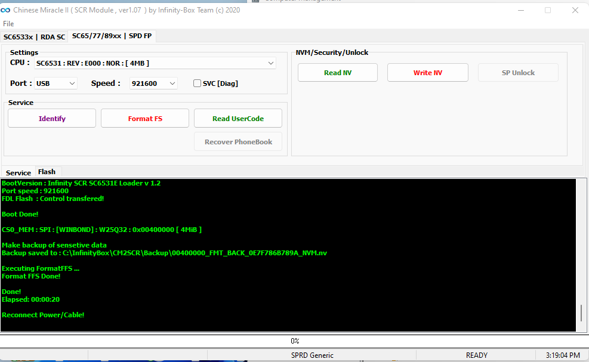Minimize the Chinese Miracle II window
589x362 pixels.
(x=520, y=10)
